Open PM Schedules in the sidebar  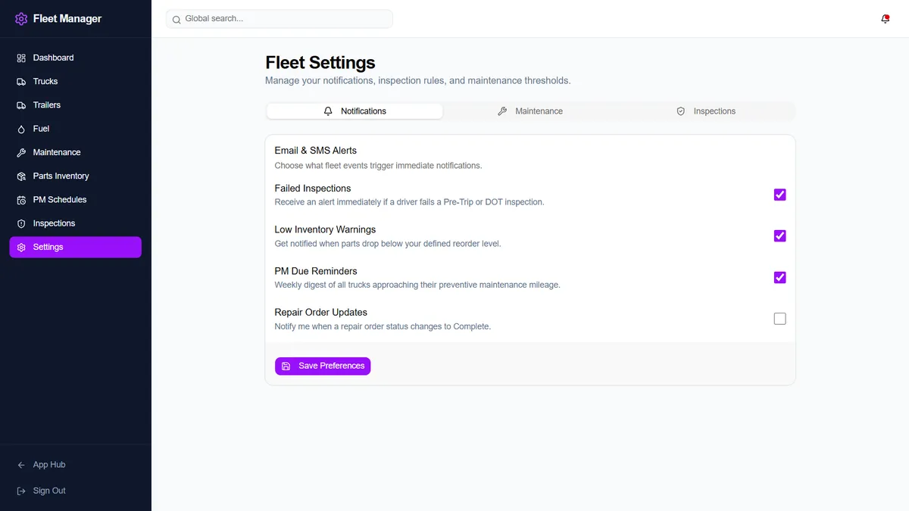pyautogui.click(x=75, y=200)
